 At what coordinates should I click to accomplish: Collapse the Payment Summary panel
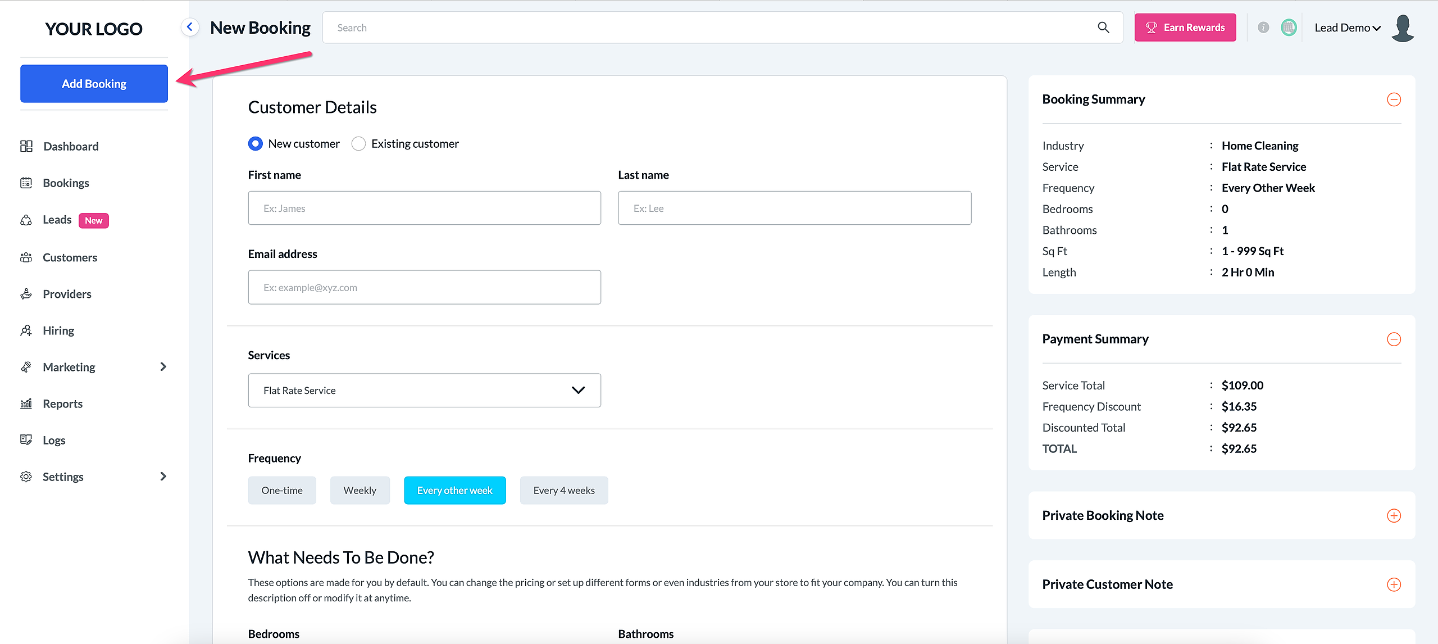tap(1394, 339)
